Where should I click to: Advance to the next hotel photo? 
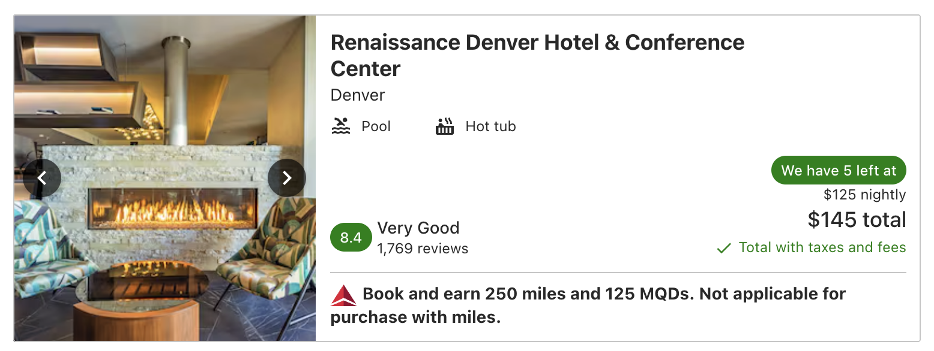287,178
